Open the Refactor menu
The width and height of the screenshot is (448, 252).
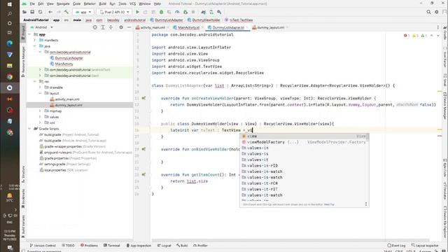(x=90, y=3)
